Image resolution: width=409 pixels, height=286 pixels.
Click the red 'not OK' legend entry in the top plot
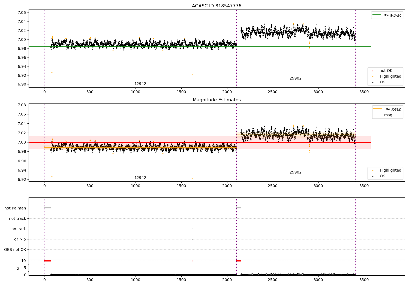[382, 71]
